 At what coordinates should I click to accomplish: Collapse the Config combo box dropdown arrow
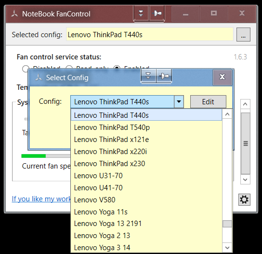[179, 101]
